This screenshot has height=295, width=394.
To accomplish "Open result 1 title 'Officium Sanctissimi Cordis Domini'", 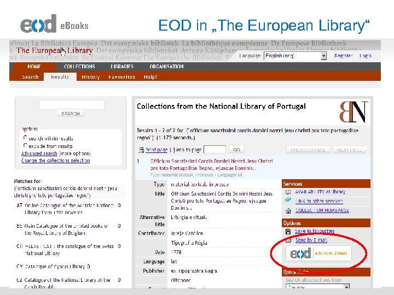I will pos(212,164).
